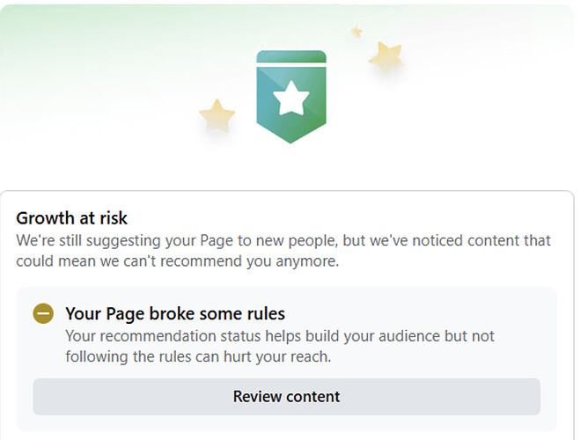Click the Review content button
The height and width of the screenshot is (440, 588).
[286, 397]
